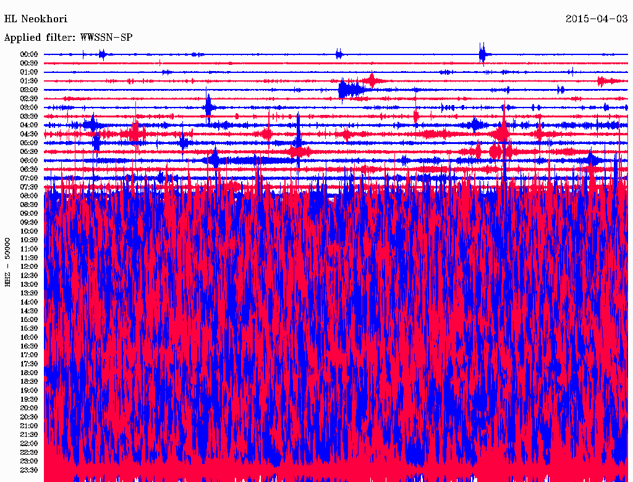Select the Applied filter WWSSN-SP text
The height and width of the screenshot is (482, 633).
click(69, 38)
